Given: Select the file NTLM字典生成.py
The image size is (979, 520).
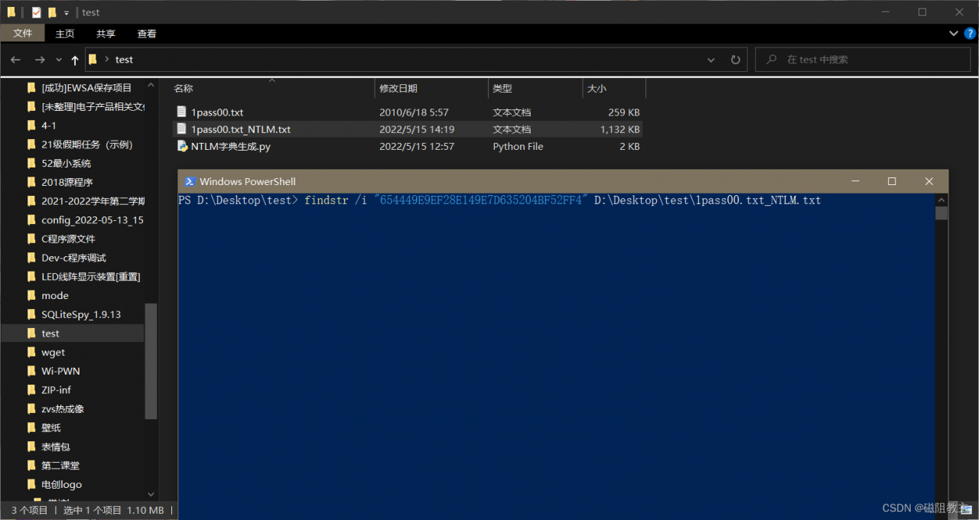Looking at the screenshot, I should point(231,146).
